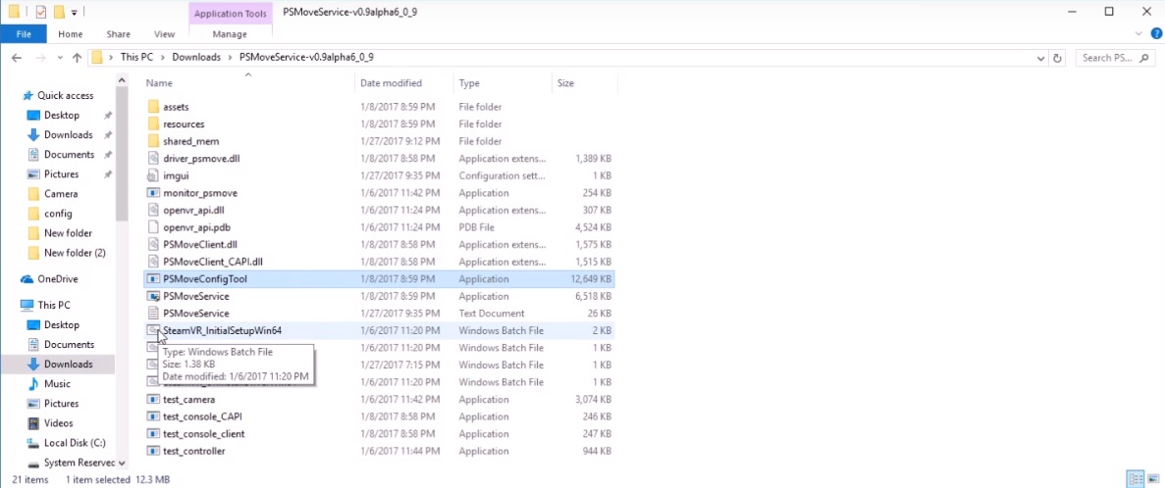Open pinned Desktop under Quick access
The width and height of the screenshot is (1165, 488).
62,115
